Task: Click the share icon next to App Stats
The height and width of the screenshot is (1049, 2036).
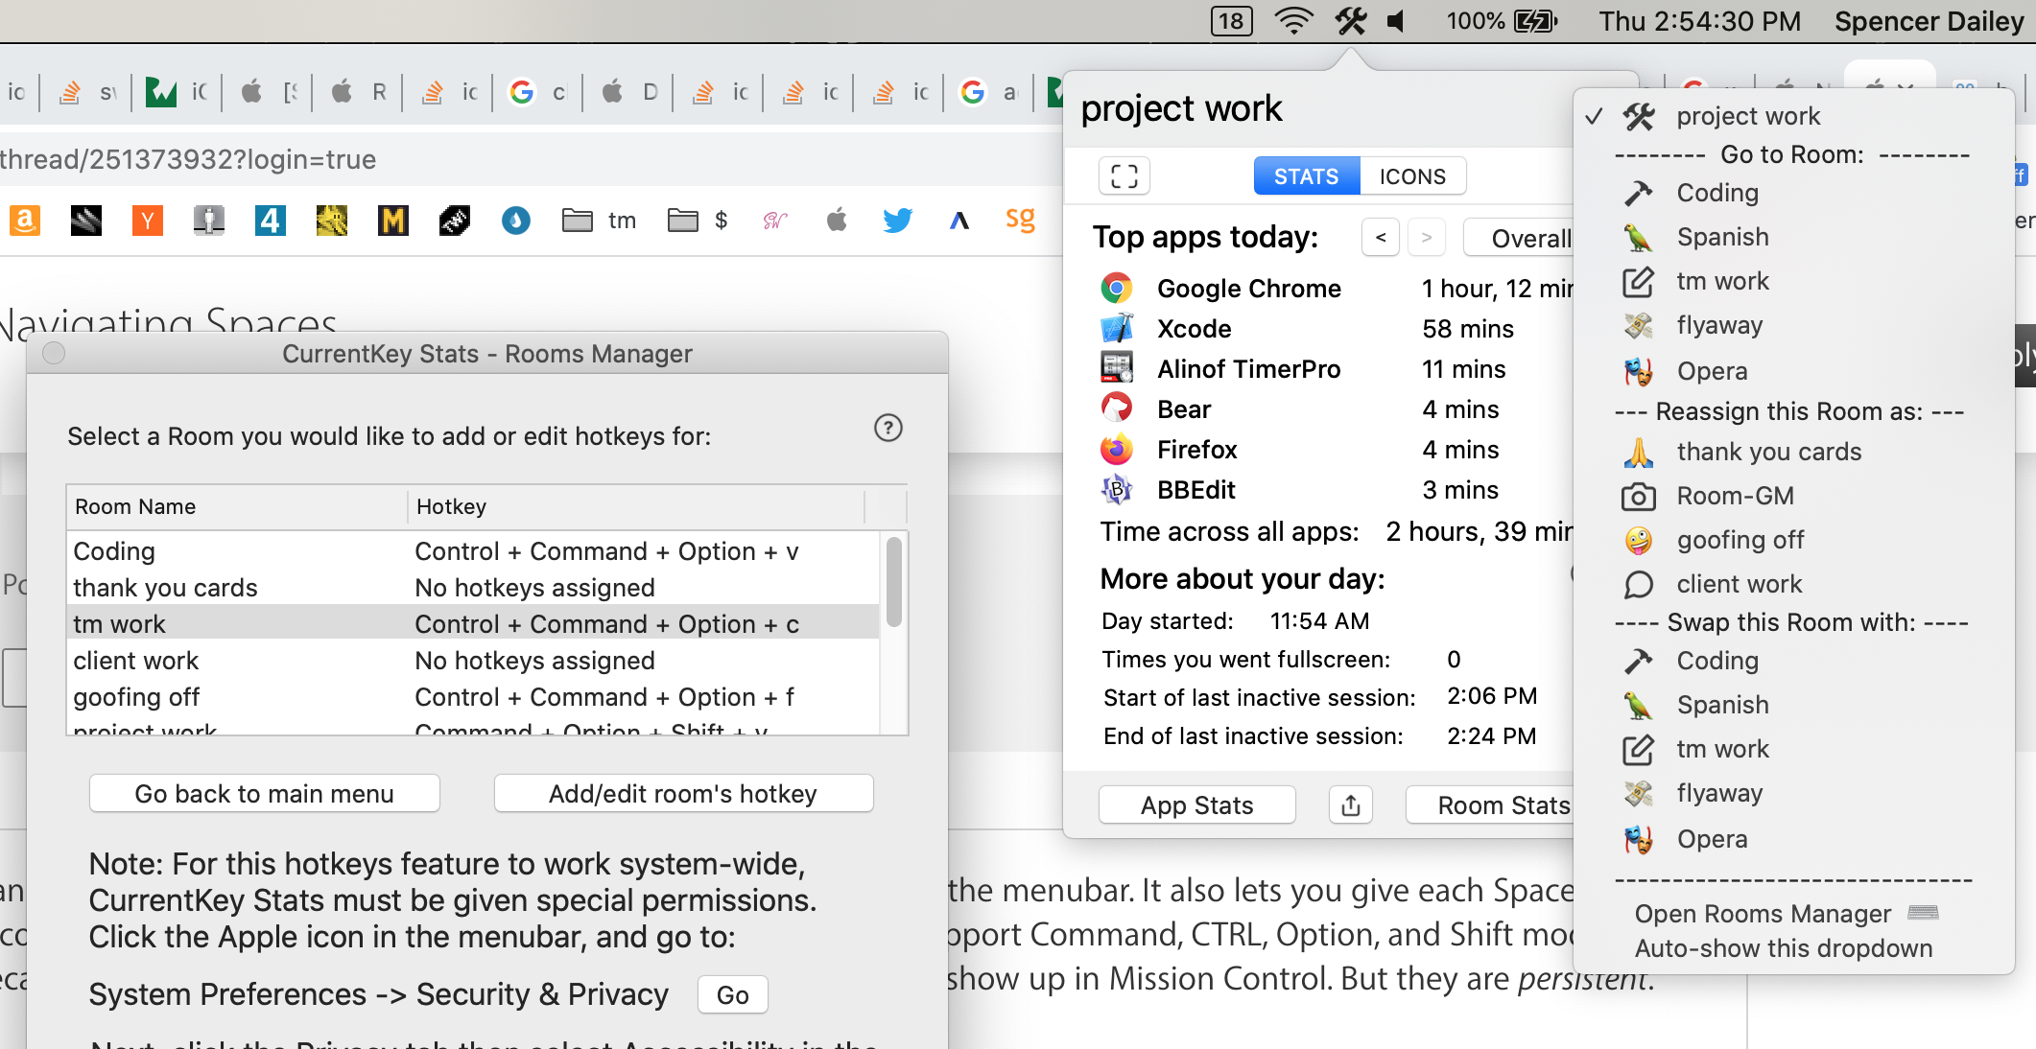Action: [1350, 805]
